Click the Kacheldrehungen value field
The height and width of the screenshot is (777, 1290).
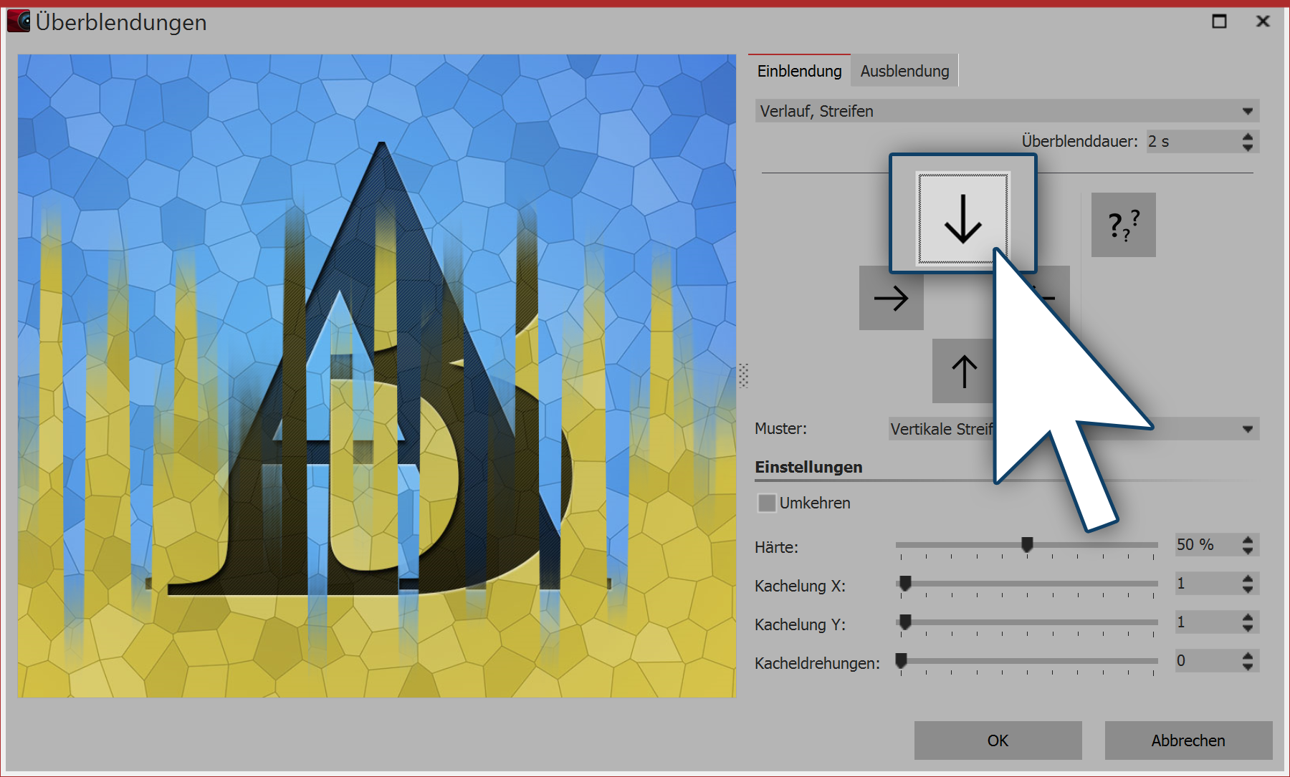click(1206, 660)
